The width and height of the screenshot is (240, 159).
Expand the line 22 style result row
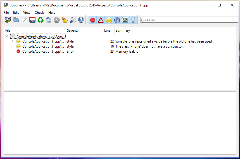click(x=12, y=41)
